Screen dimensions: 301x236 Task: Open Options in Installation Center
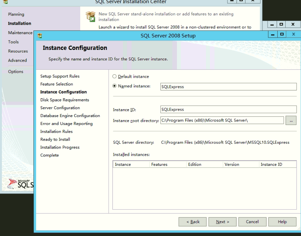click(15, 72)
